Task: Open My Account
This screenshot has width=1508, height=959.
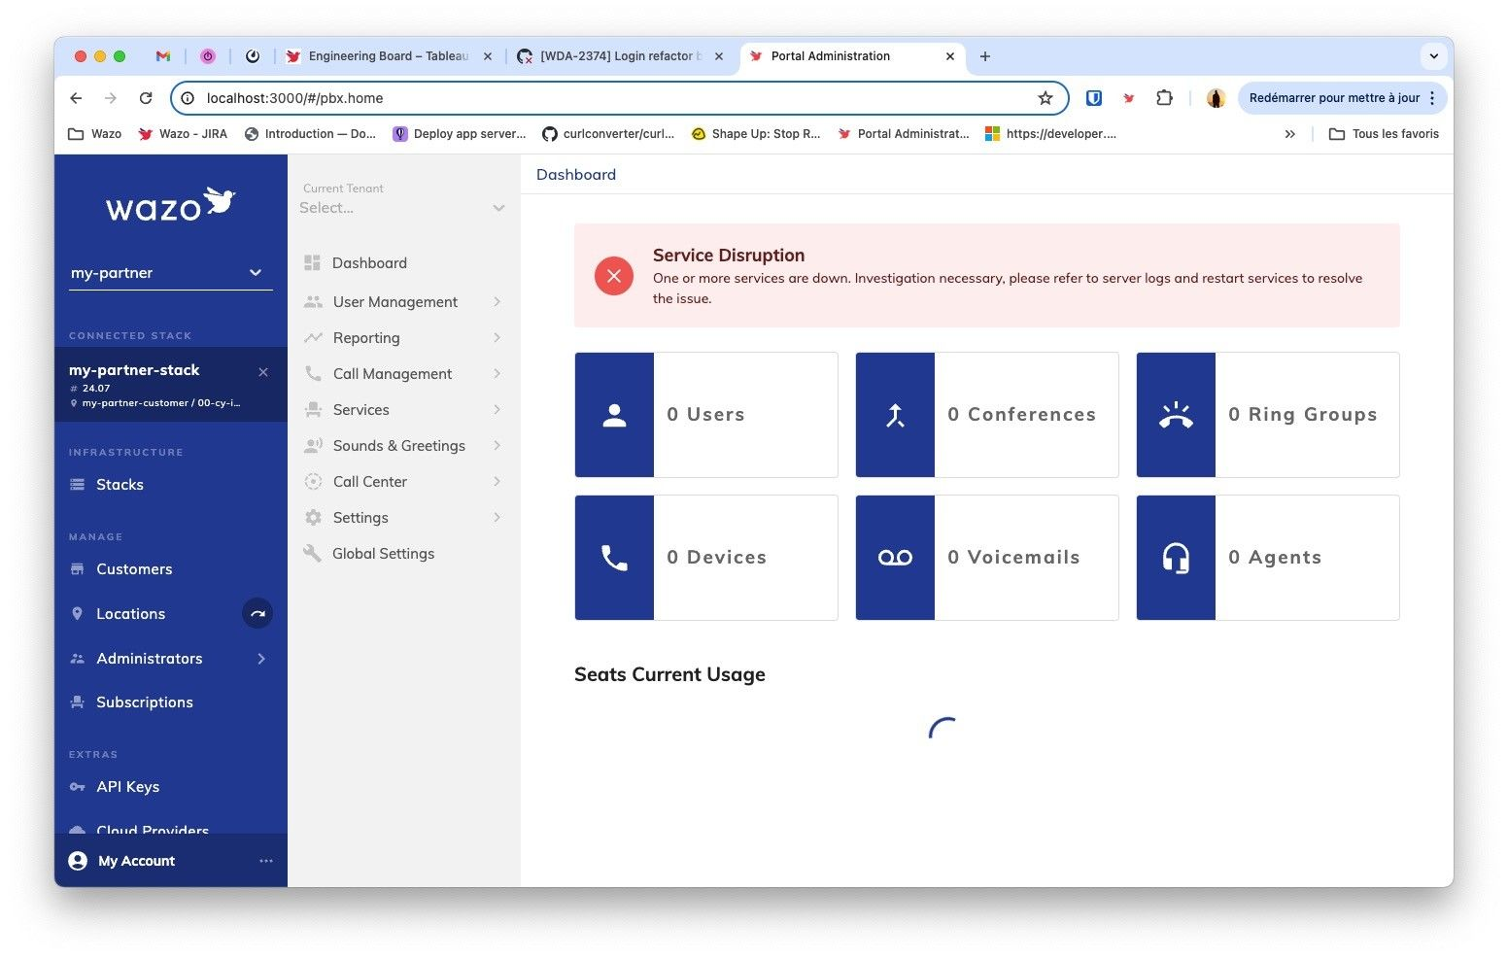Action: [136, 861]
